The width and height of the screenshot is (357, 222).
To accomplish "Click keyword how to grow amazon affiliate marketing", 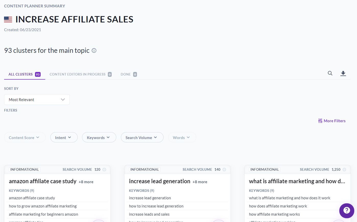I will click(43, 206).
